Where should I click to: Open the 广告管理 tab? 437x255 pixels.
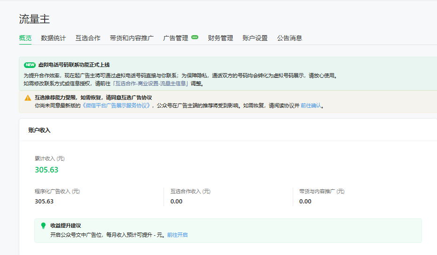pyautogui.click(x=176, y=38)
